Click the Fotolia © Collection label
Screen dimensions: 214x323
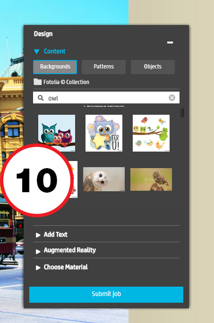[66, 82]
